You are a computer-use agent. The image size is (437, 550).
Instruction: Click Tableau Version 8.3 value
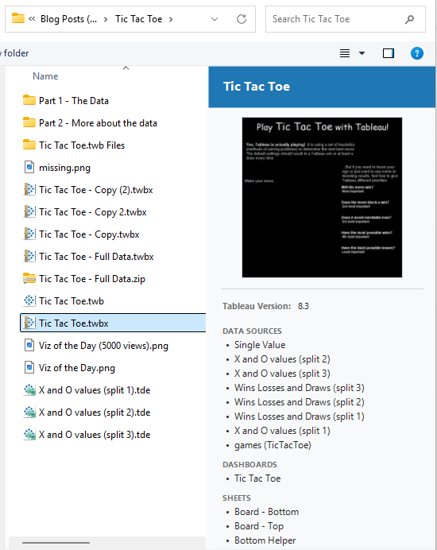tap(304, 306)
